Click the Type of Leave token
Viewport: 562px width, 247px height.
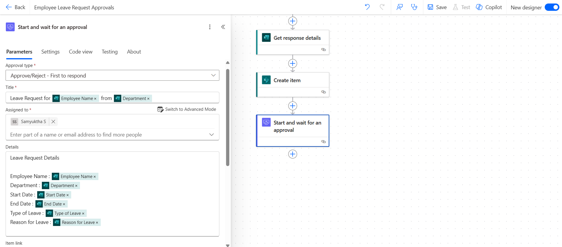66,213
